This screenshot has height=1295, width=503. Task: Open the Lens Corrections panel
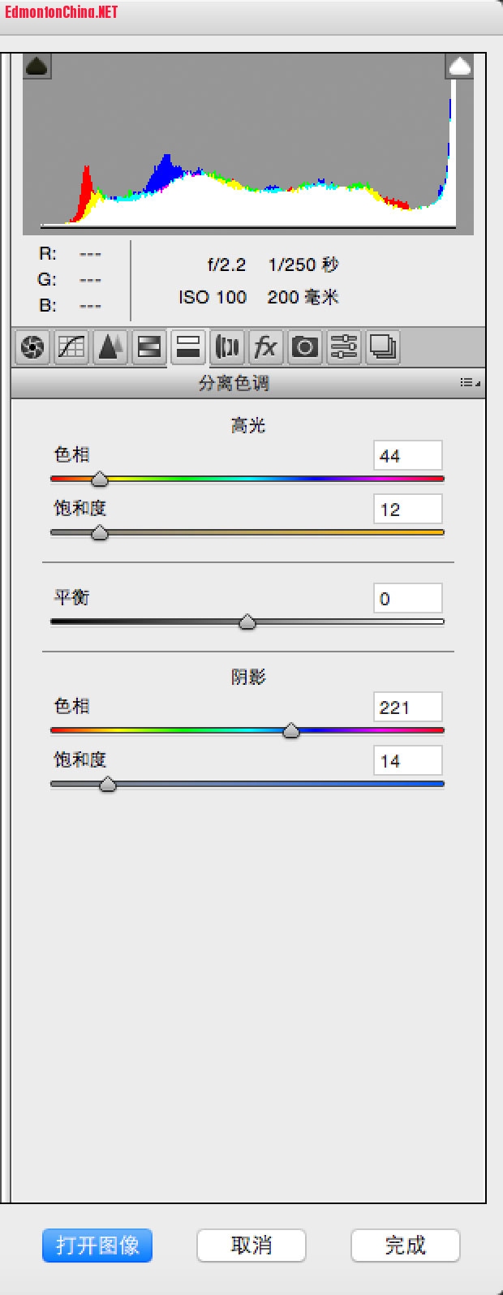point(227,347)
